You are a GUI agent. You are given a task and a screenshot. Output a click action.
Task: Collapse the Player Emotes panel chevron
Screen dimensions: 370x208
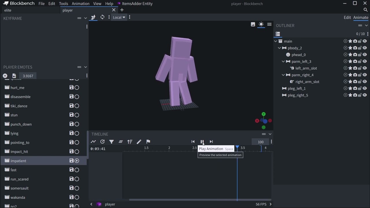click(85, 67)
